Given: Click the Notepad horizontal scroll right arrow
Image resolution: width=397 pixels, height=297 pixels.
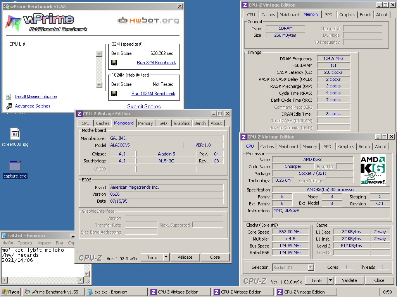Looking at the screenshot, I should [x=81, y=280].
